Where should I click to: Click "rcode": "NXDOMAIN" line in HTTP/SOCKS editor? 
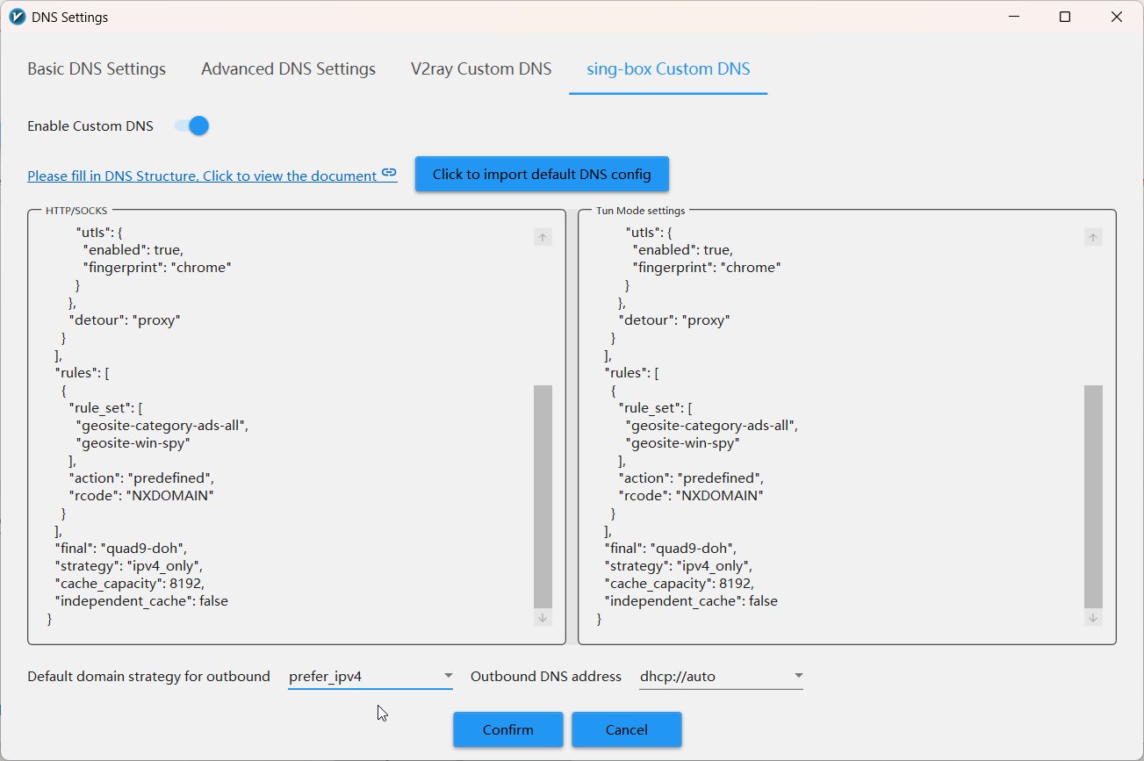coord(141,496)
